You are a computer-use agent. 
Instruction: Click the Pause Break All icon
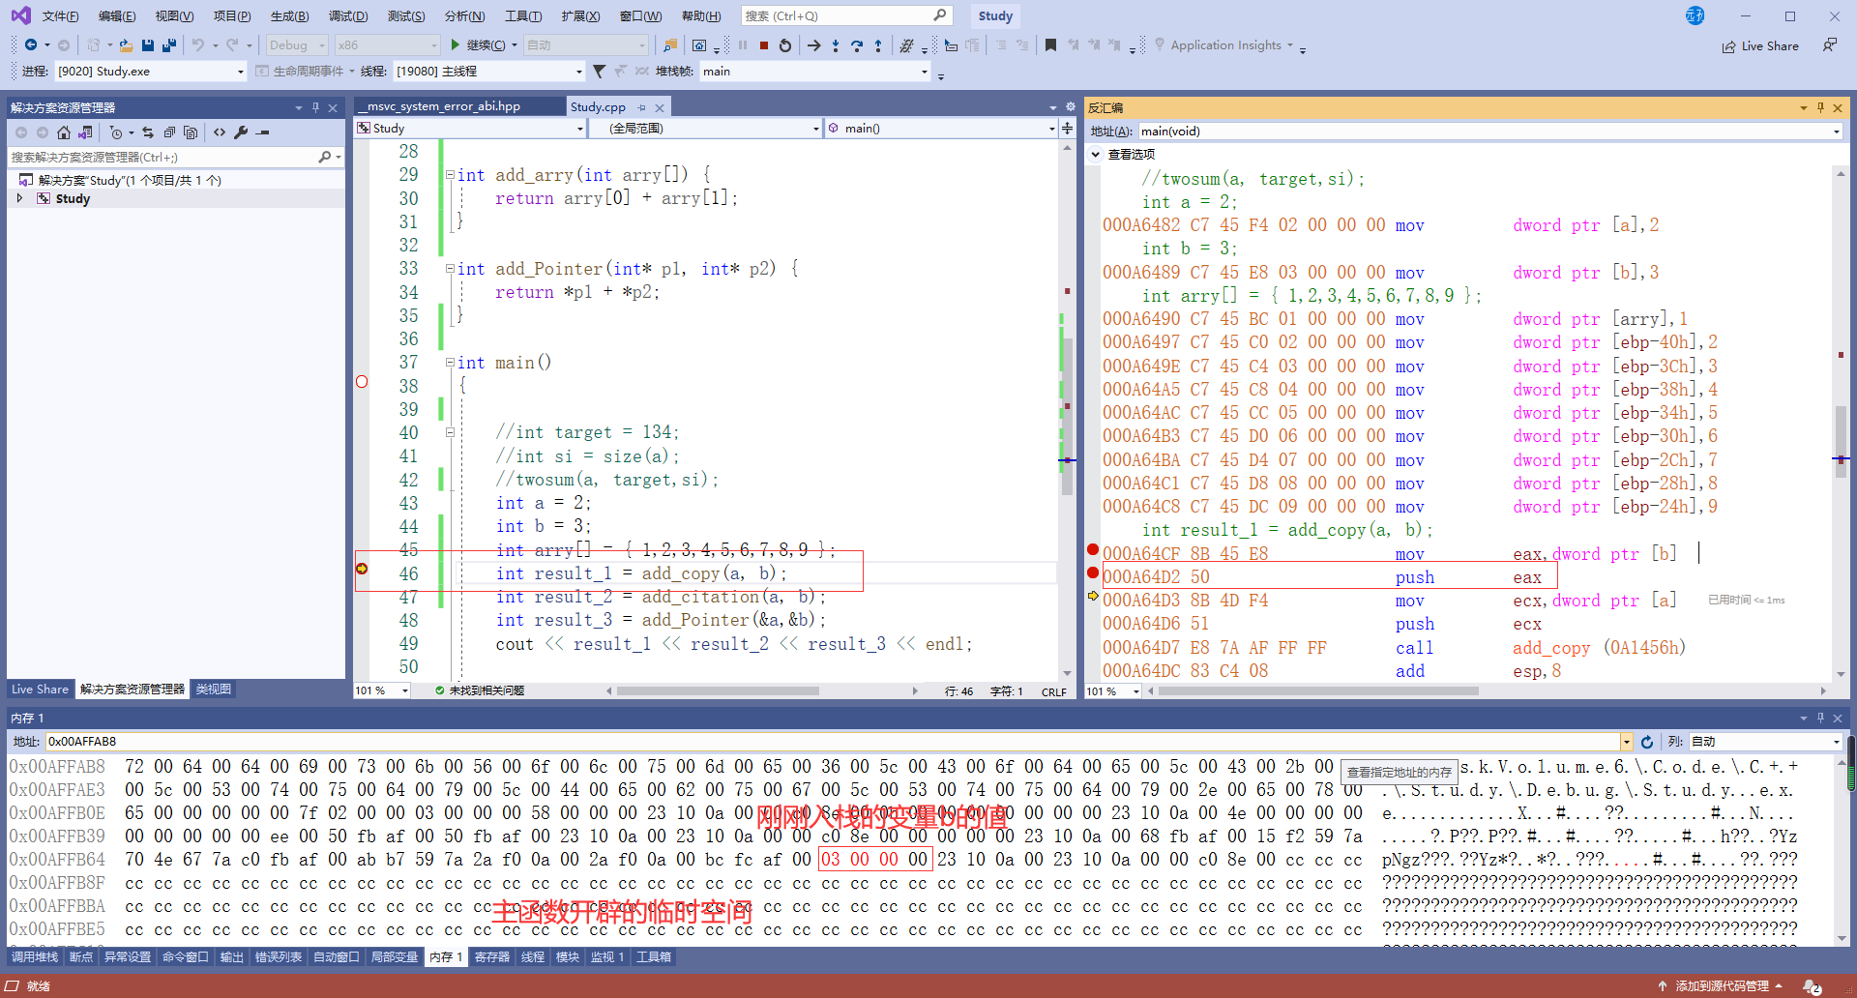tap(743, 45)
